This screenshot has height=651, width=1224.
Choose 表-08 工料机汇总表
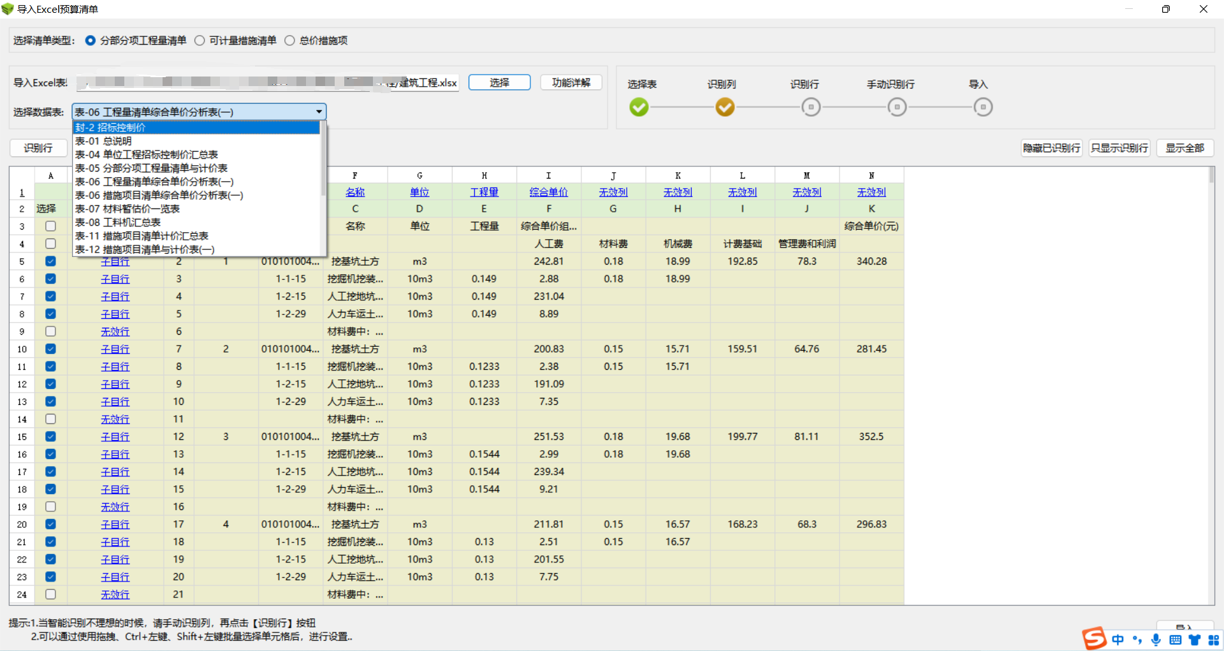196,222
